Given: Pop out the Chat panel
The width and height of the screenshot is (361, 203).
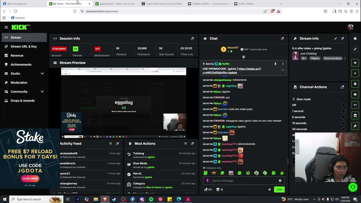Looking at the screenshot, I should 282,39.
